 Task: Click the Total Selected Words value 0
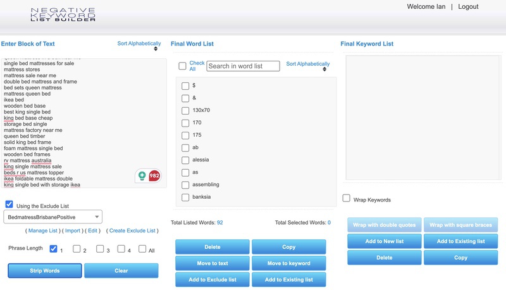pyautogui.click(x=329, y=222)
